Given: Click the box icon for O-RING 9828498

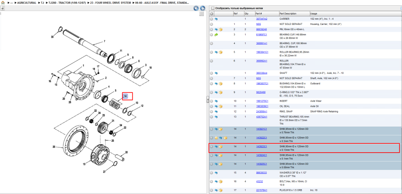Looking at the screenshot, I should 221,92.
